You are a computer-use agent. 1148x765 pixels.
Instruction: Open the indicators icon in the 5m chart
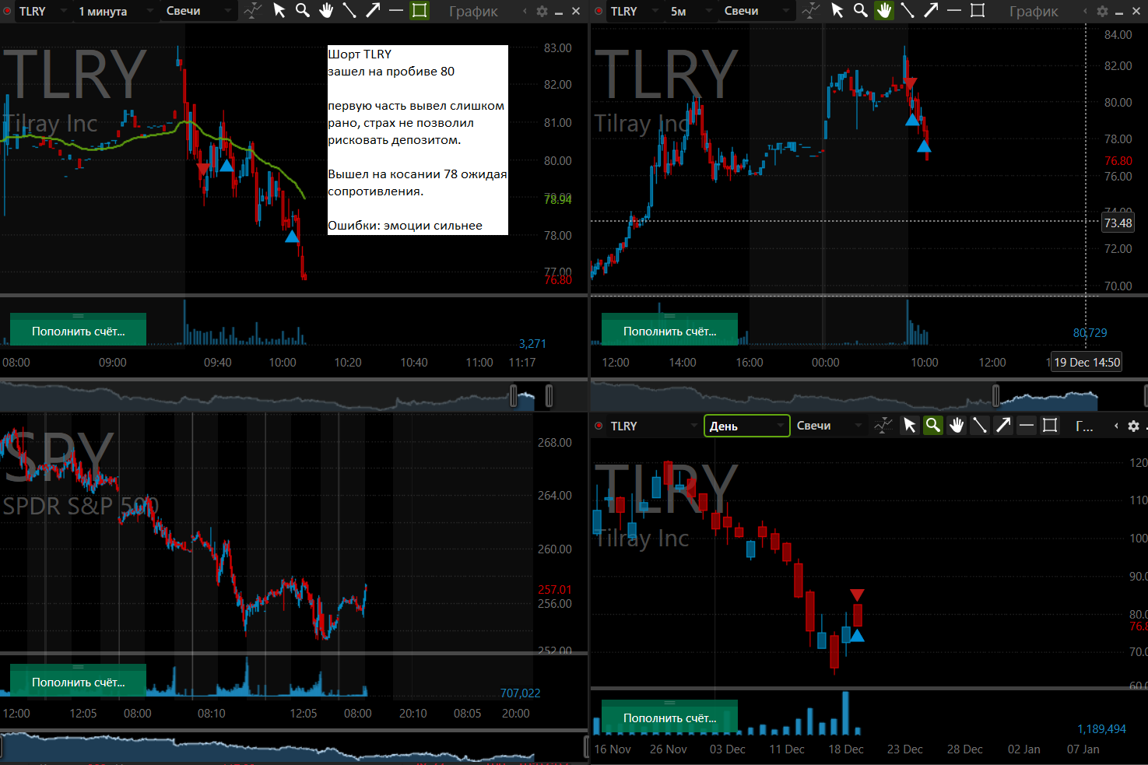coord(811,11)
